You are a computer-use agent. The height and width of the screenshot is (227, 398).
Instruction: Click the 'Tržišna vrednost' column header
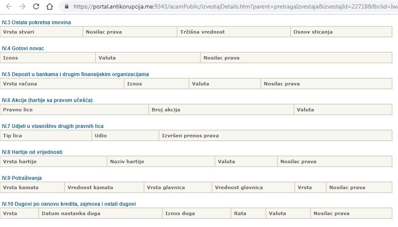click(202, 32)
